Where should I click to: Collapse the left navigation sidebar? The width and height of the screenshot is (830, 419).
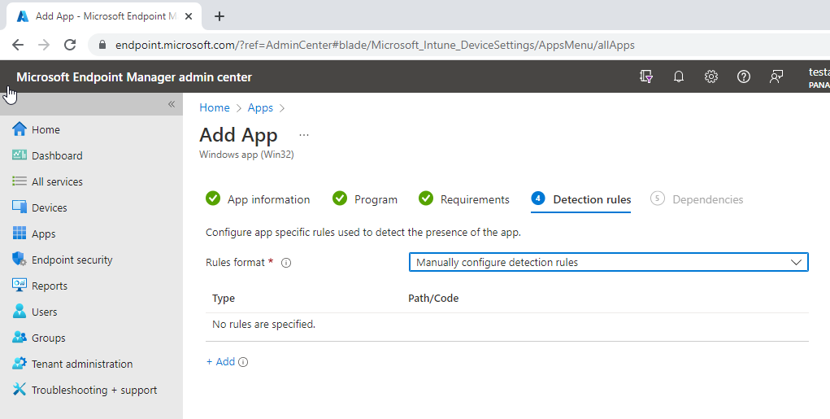pos(172,104)
